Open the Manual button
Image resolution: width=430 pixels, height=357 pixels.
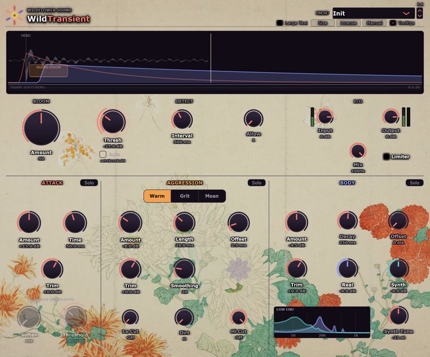374,23
